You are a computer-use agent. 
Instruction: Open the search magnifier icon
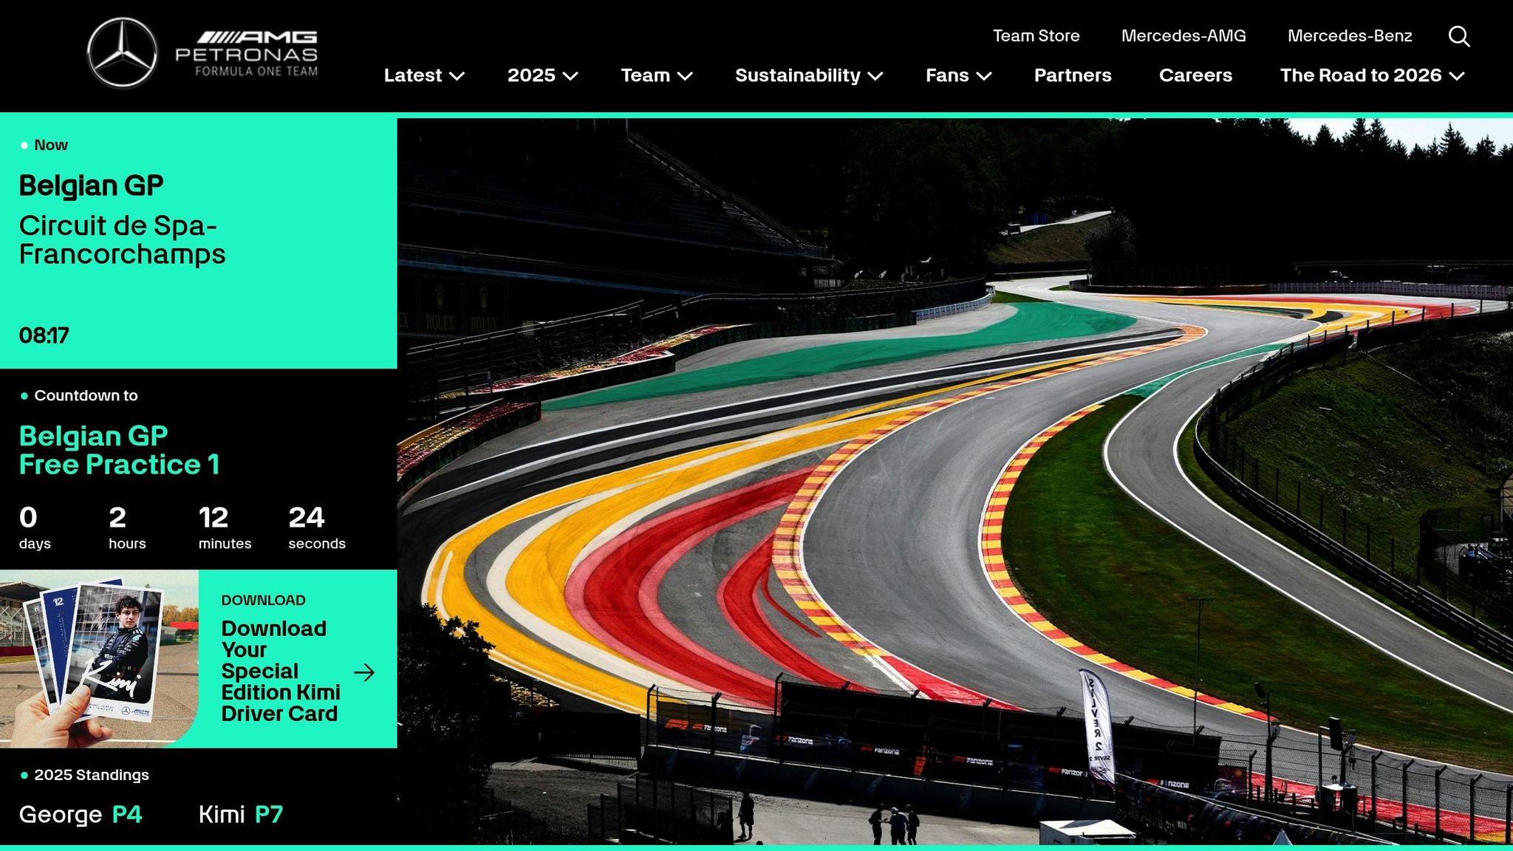click(x=1459, y=36)
